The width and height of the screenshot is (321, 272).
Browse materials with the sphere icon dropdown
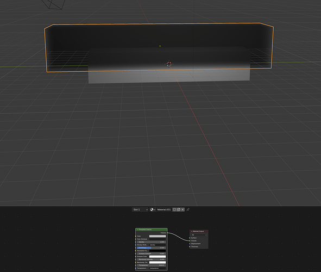coord(153,209)
